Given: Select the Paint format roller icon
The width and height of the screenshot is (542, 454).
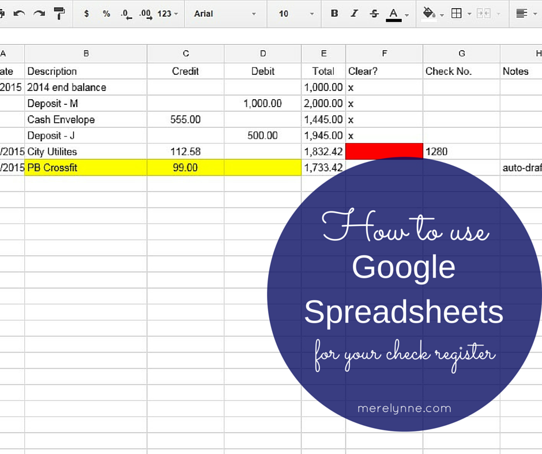Looking at the screenshot, I should pos(59,14).
